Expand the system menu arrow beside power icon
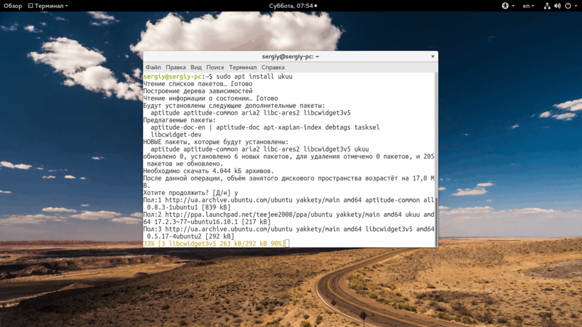Viewport: 582px width, 327px height. pos(576,6)
